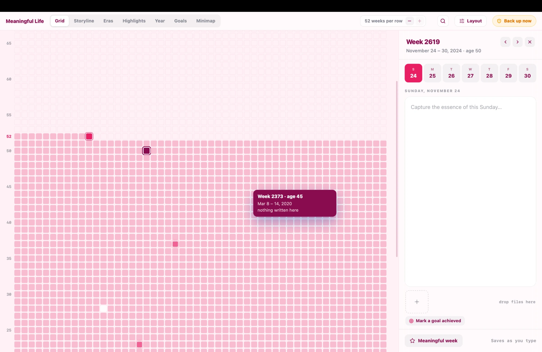Open the Goals tab
Viewport: 542px width, 352px height.
click(x=180, y=21)
